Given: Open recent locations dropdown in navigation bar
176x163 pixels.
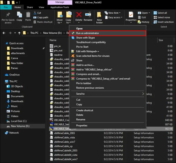Looking at the screenshot, I should click(15, 33).
